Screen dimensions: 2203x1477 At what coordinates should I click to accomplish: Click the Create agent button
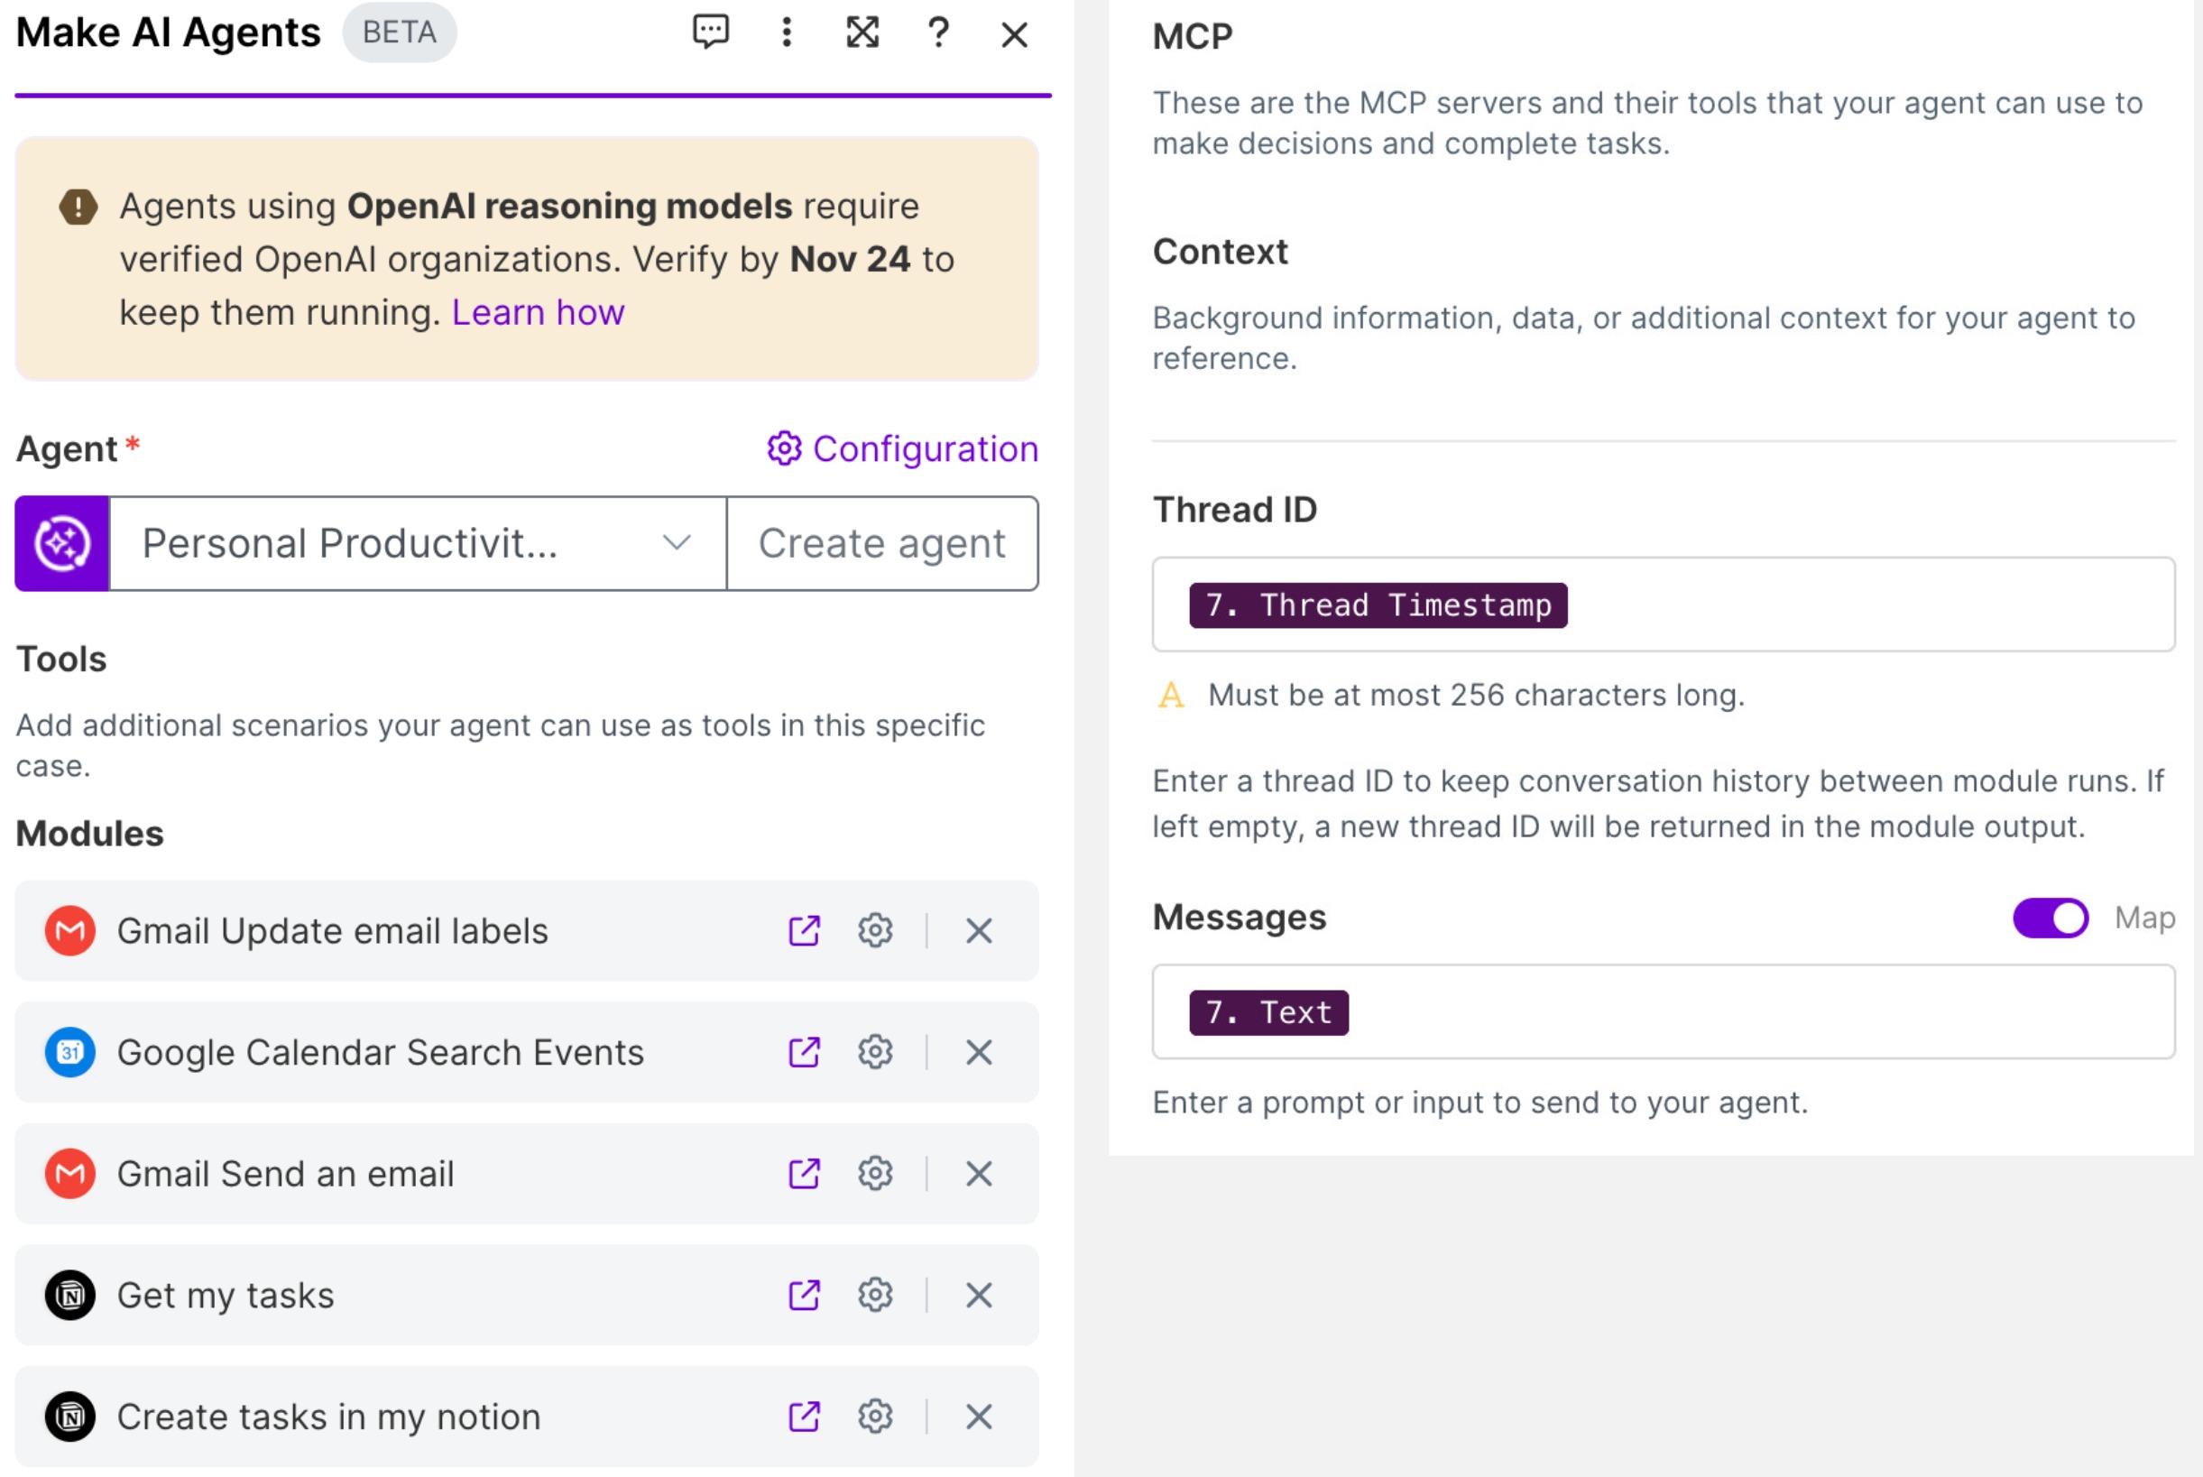(882, 543)
